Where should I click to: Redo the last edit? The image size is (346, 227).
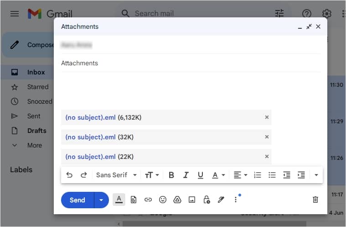pos(83,175)
